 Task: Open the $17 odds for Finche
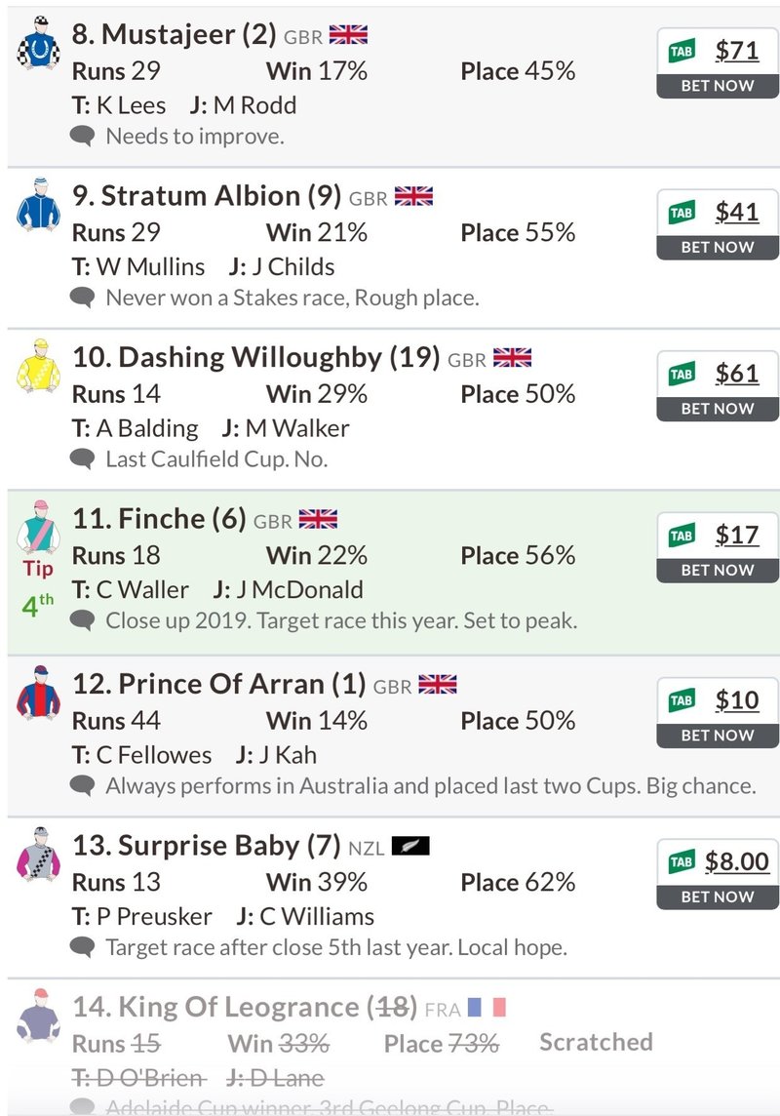coord(736,535)
